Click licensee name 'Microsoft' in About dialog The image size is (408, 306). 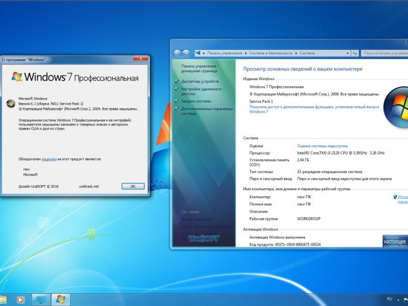click(x=30, y=174)
